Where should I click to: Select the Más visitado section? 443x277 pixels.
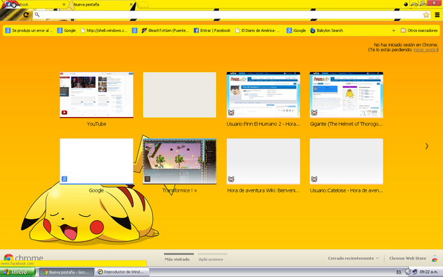[177, 259]
